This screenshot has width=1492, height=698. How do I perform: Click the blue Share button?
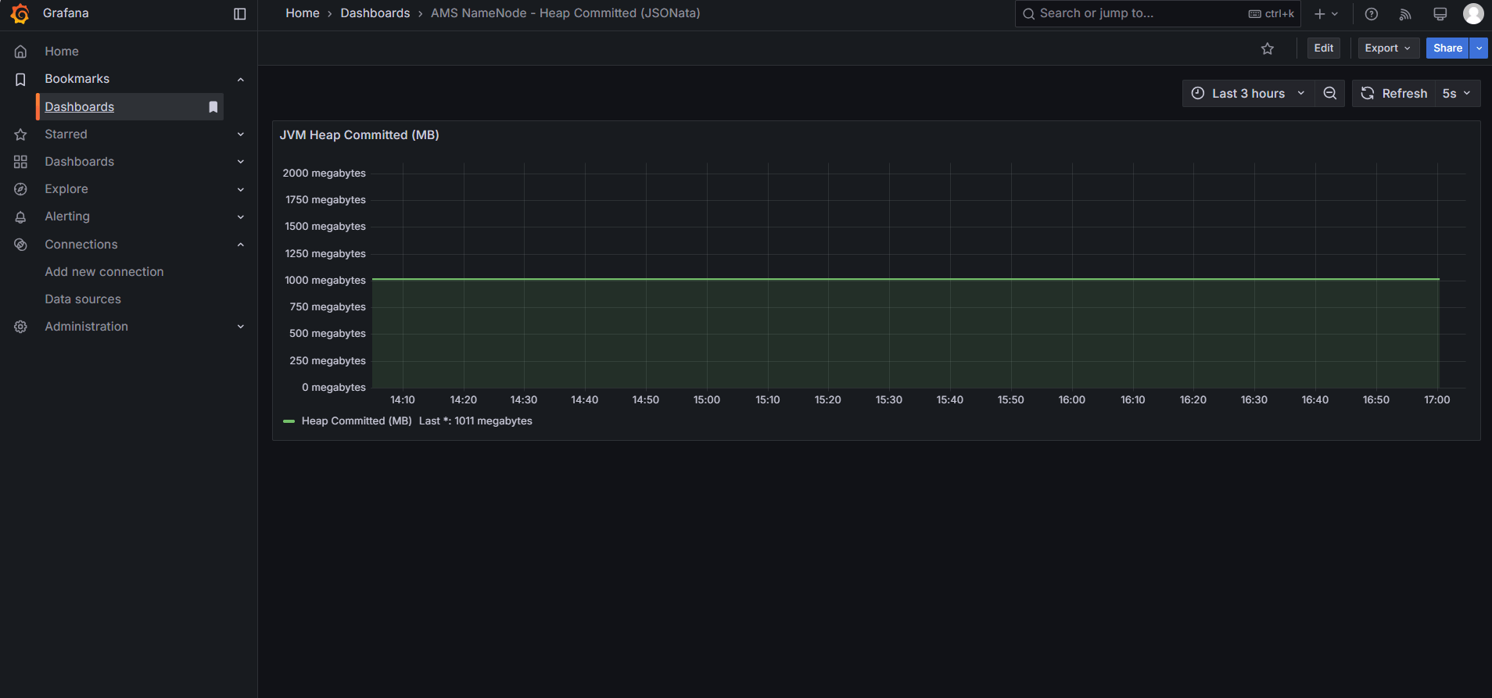point(1447,48)
